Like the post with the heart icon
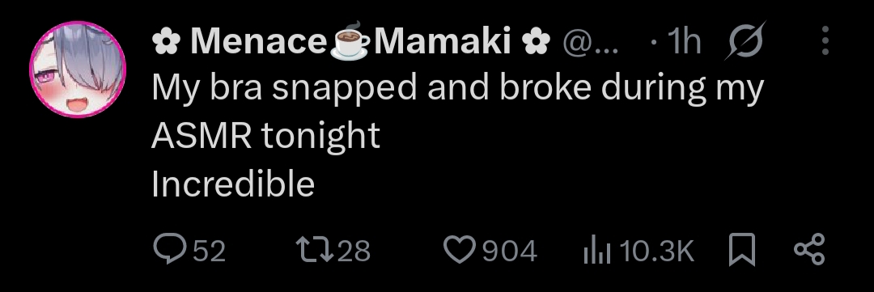This screenshot has width=874, height=292. 460,250
